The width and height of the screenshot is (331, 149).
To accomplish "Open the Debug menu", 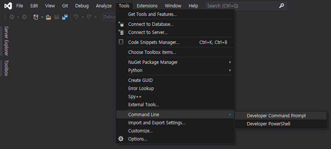I will 82,6.
